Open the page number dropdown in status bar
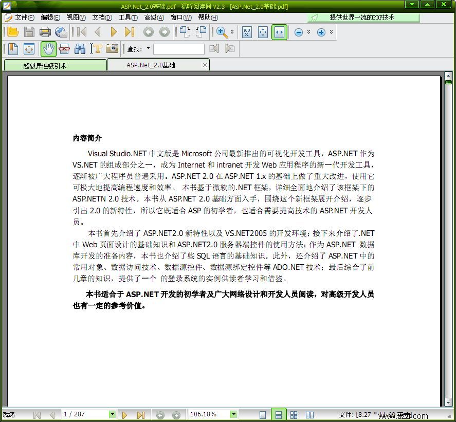 pyautogui.click(x=112, y=414)
